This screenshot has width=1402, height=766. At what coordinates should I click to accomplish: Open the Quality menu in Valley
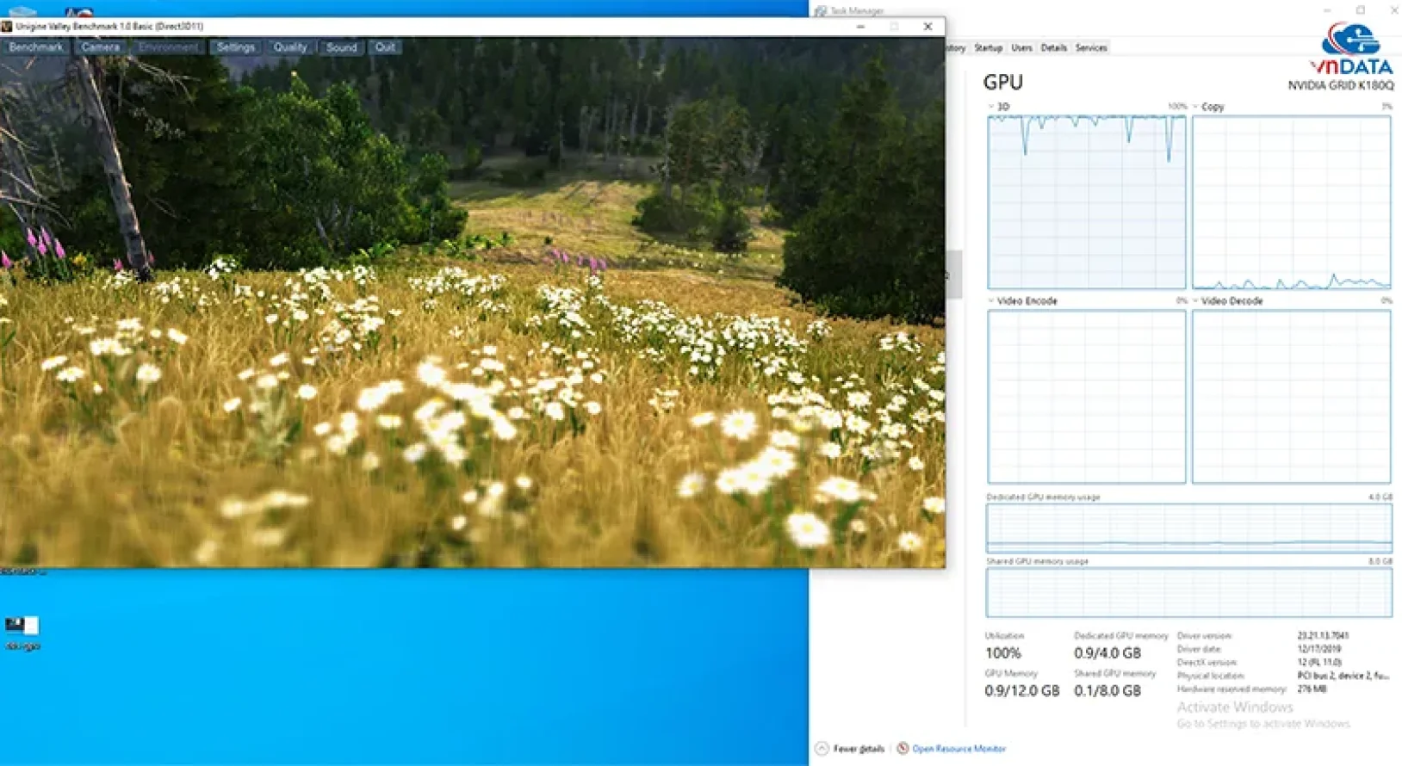(290, 47)
